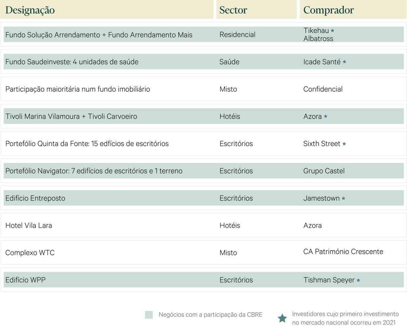Click Portefólio Navigator designation

pos(94,171)
